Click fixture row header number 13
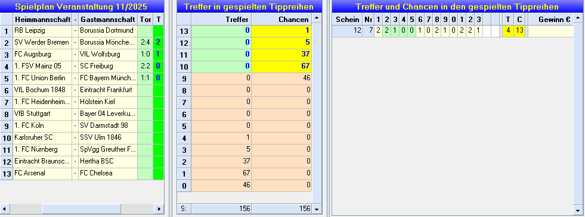 tap(7, 174)
